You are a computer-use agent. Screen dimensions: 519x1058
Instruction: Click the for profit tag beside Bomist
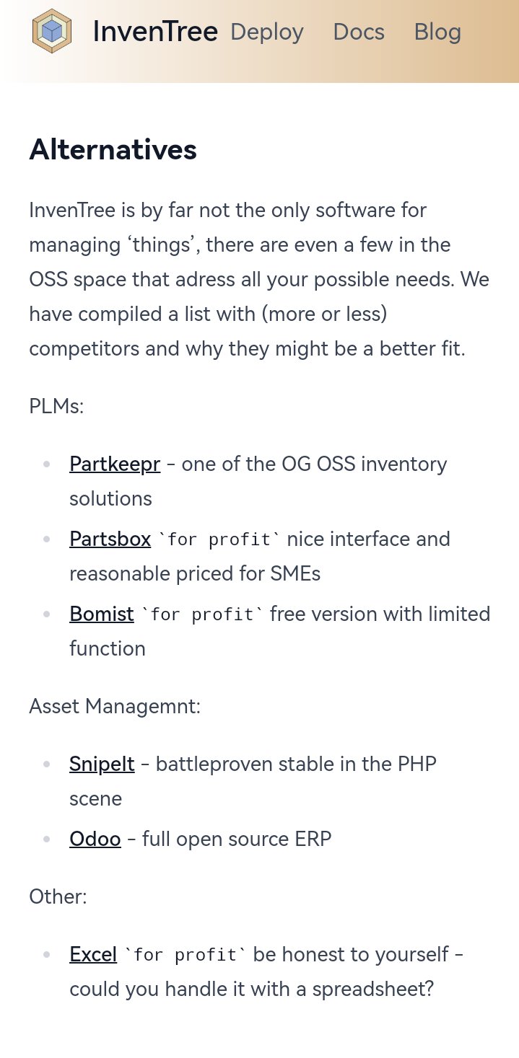pyautogui.click(x=202, y=614)
